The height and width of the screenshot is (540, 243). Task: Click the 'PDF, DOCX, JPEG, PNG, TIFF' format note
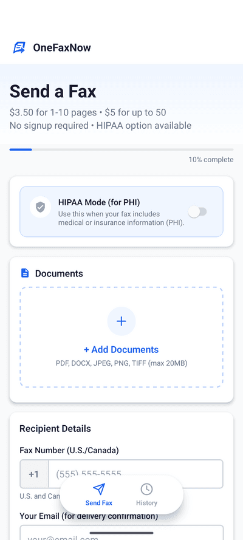point(121,363)
